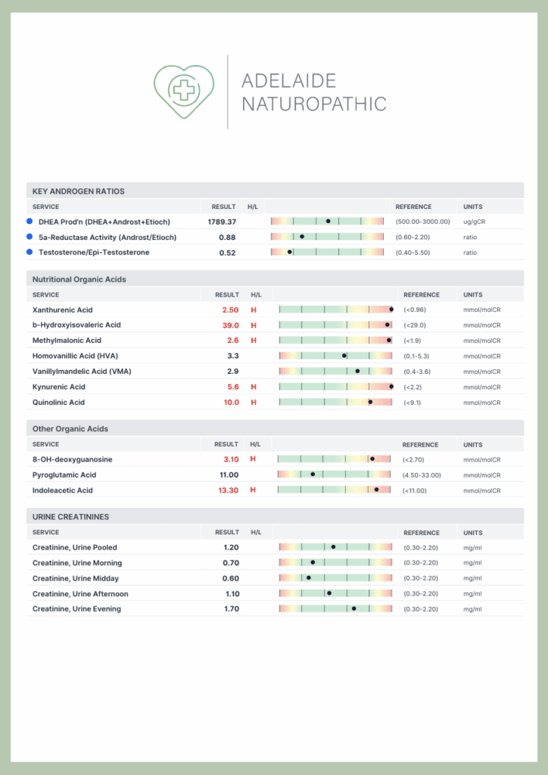Click the range bar marker for Creatinine, Urine Evening
The height and width of the screenshot is (775, 548).
[x=353, y=608]
